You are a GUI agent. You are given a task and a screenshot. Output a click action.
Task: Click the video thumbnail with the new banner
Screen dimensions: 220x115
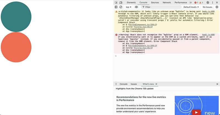point(197,105)
